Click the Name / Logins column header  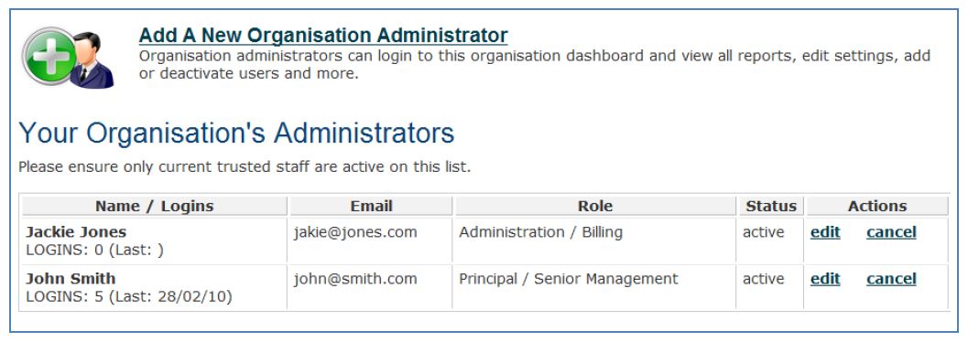(155, 207)
